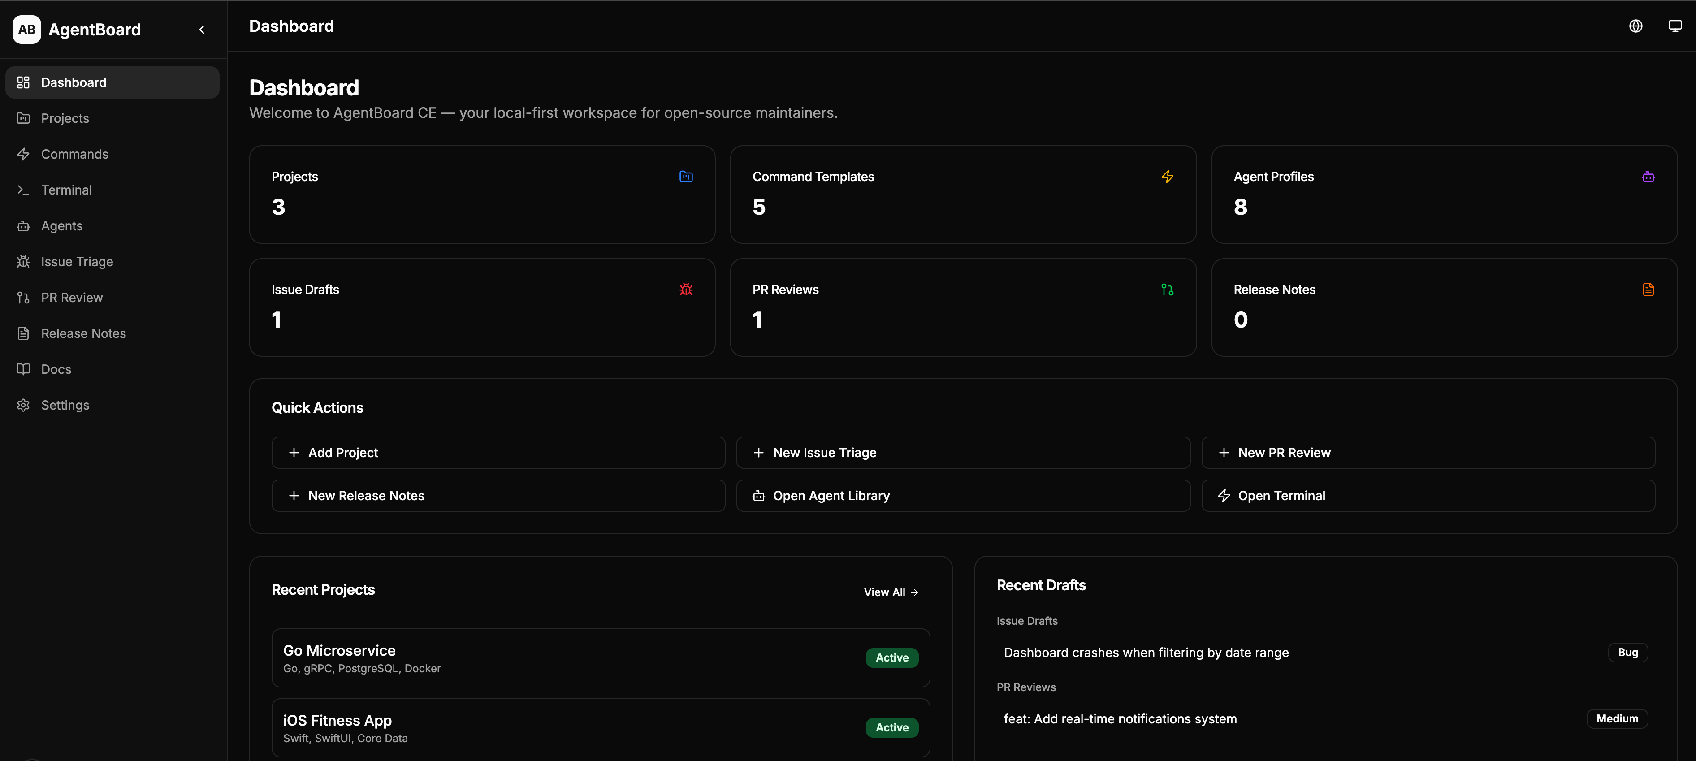Viewport: 1696px width, 761px height.
Task: Go to Projects in the sidebar
Action: tap(112, 118)
